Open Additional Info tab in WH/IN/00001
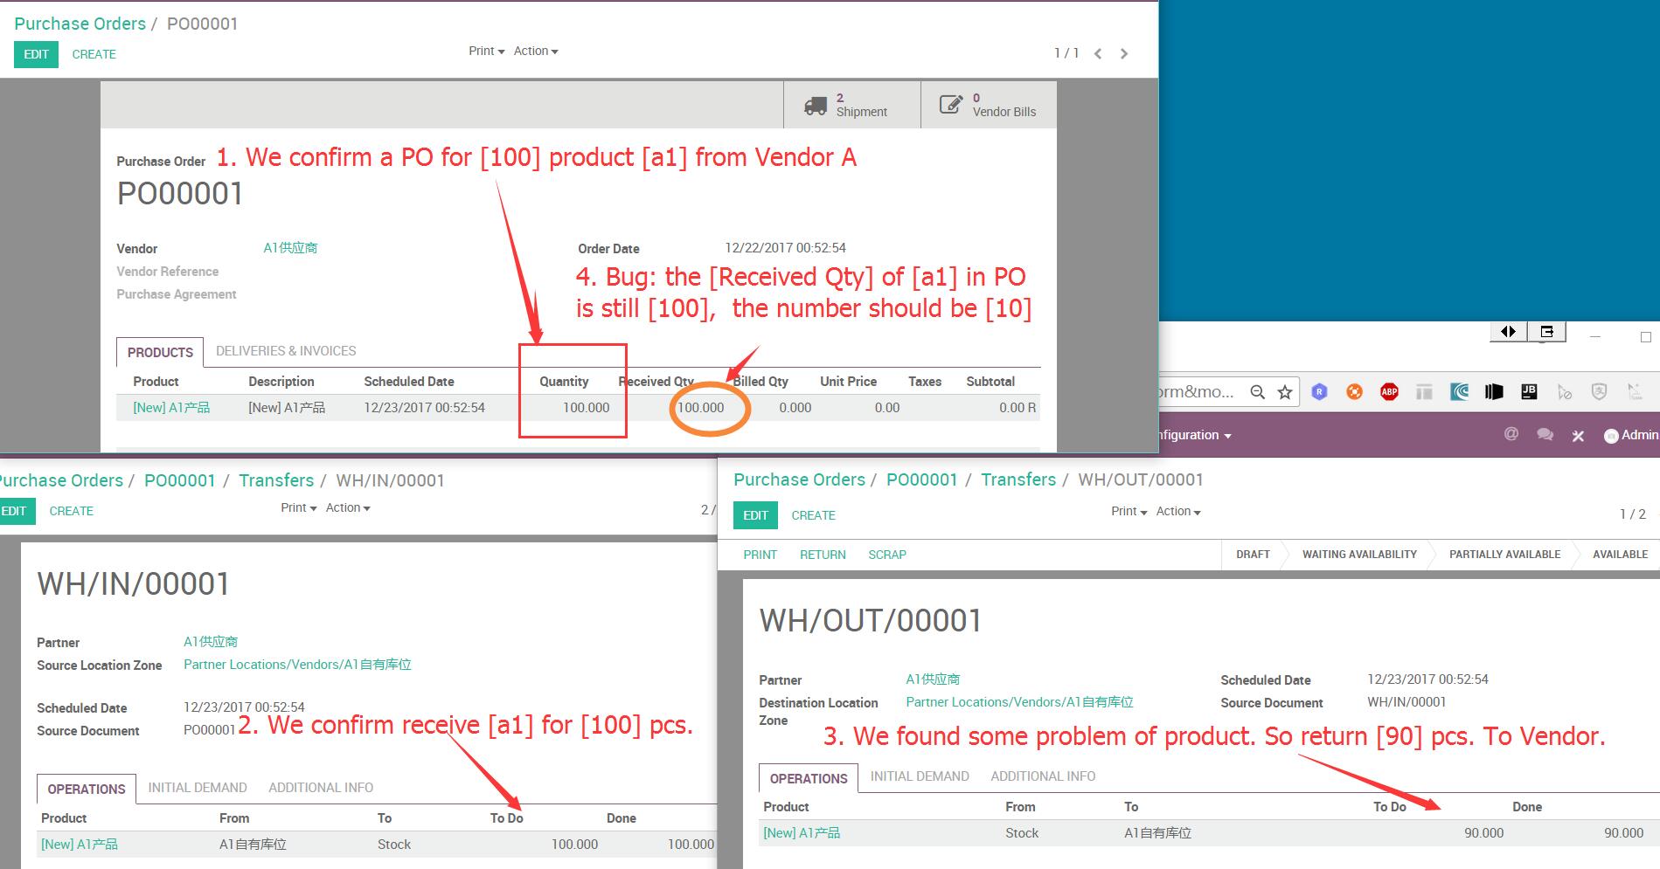 (321, 788)
